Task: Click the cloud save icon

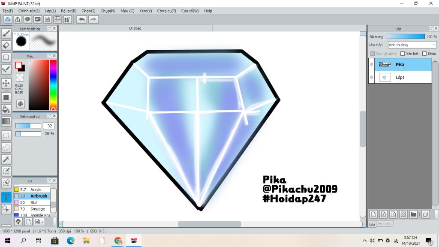Action: point(8,19)
